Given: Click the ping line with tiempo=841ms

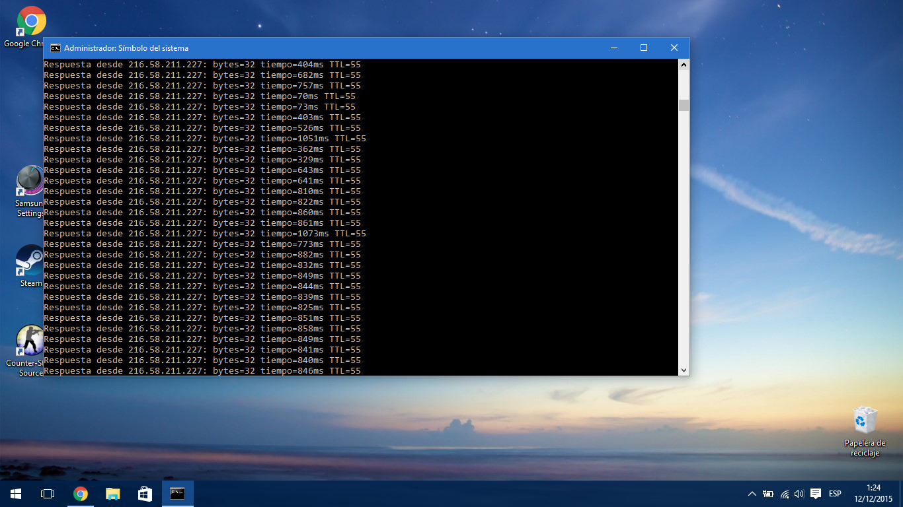Looking at the screenshot, I should pyautogui.click(x=202, y=350).
